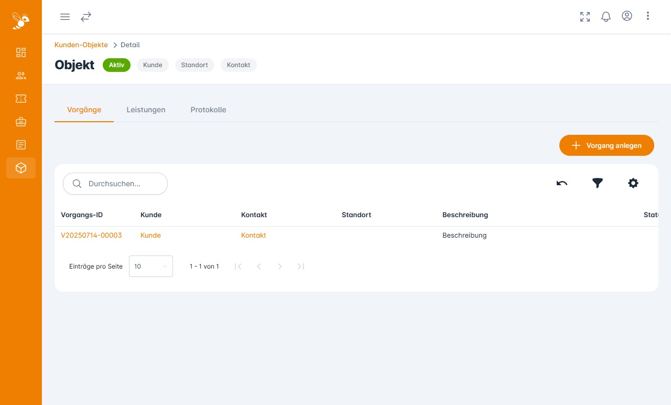Expand the entries per page dropdown
The image size is (671, 405).
pyautogui.click(x=151, y=267)
